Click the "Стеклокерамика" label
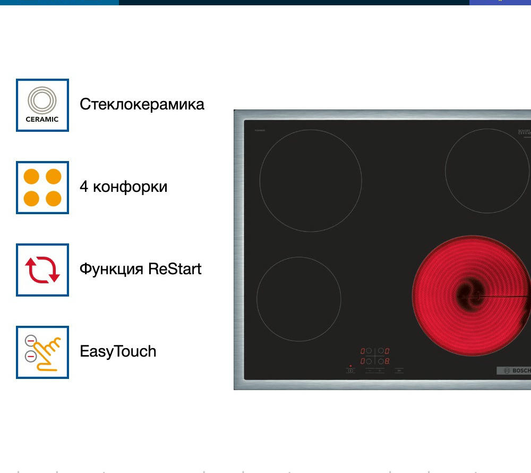Viewport: 531px width, 473px height. point(142,104)
